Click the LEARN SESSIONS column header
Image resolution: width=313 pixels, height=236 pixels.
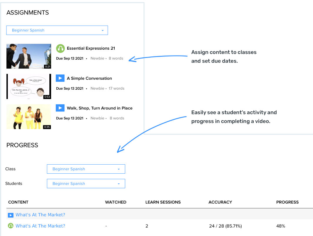163,202
